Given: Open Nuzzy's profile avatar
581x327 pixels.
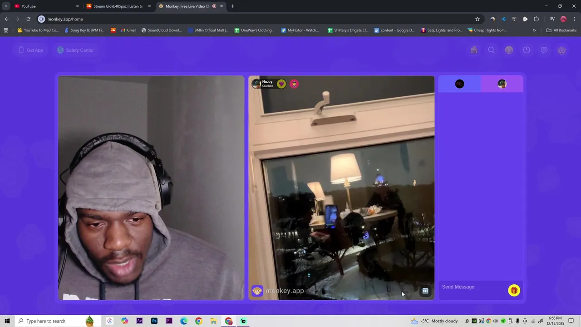Looking at the screenshot, I should pyautogui.click(x=256, y=84).
